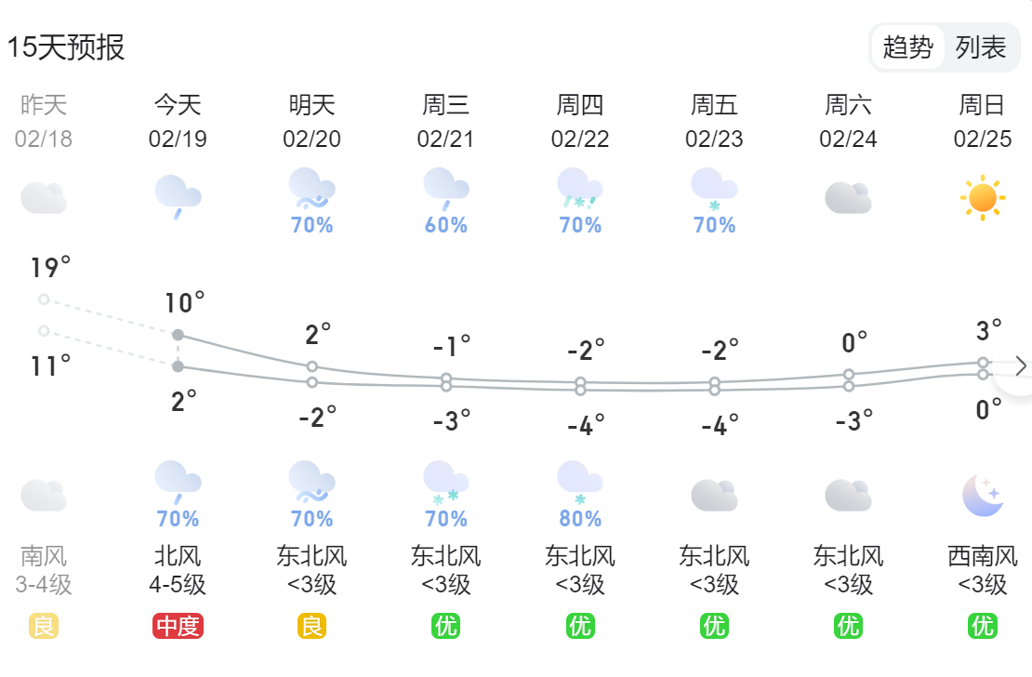Click the night moon icon under 周日
The width and height of the screenshot is (1032, 677).
[983, 493]
